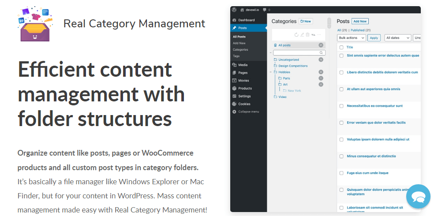Check the box for Libero distinctio debitis post
This screenshot has width=438, height=216.
point(341,73)
